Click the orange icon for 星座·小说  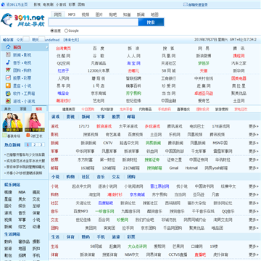click(x=8, y=86)
